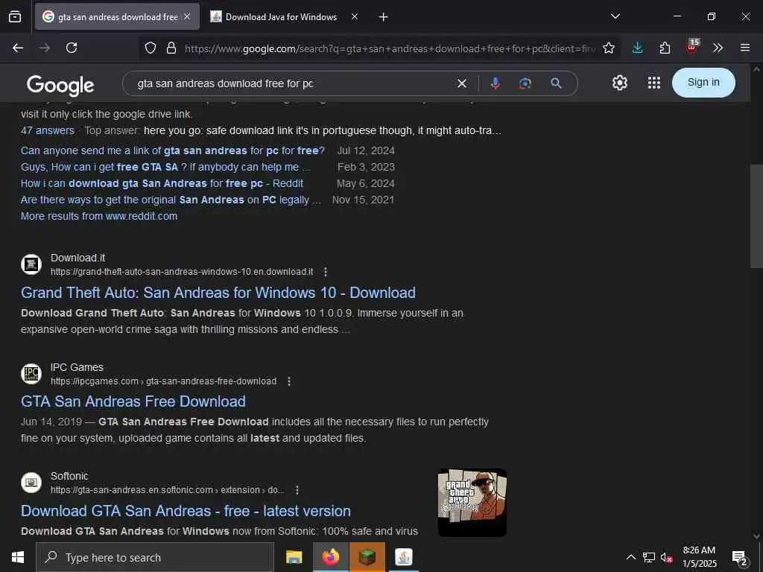Screen dimensions: 763x572
Task: Open 'Guys, How can i get free GTA SA' link
Action: [x=165, y=168]
